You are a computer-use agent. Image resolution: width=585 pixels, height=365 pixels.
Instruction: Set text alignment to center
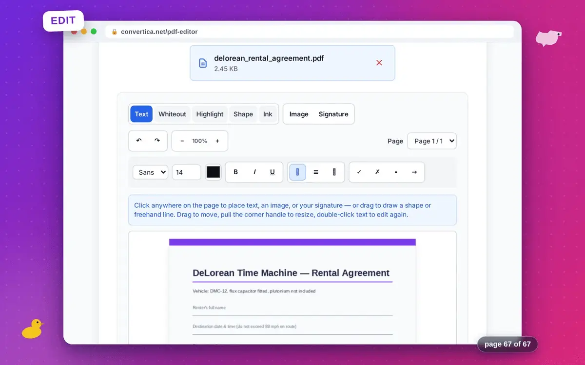point(316,172)
